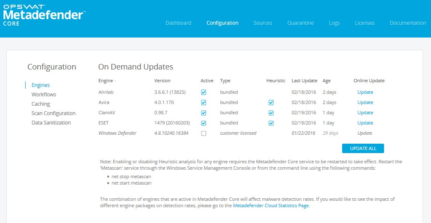The height and width of the screenshot is (223, 431).
Task: Disable Heuristic for ESET engine
Action: click(x=271, y=123)
